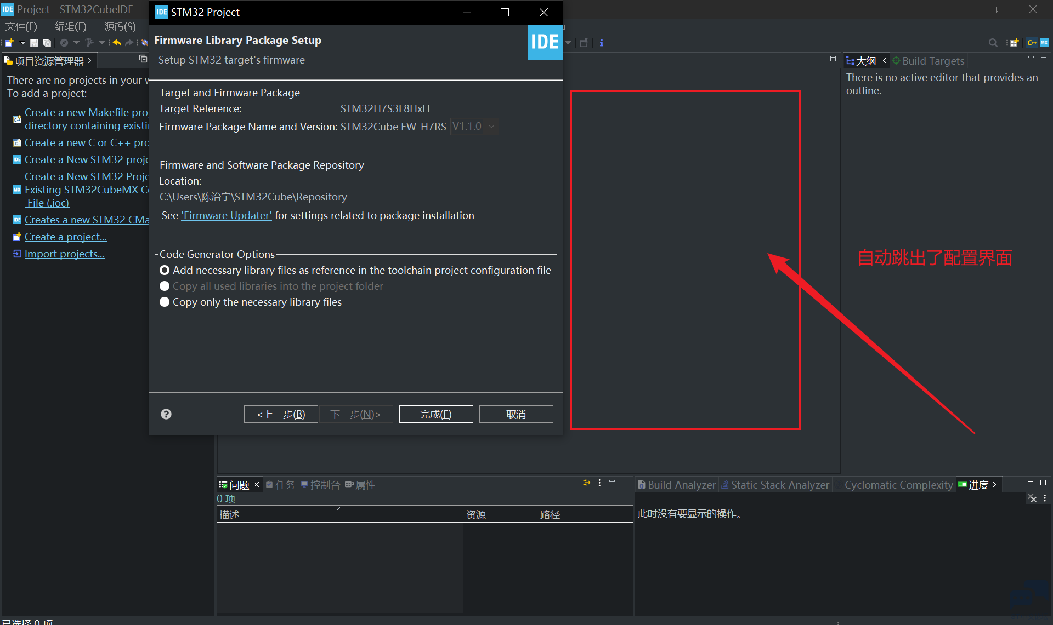Sort by the 描述 column header

(x=340, y=514)
